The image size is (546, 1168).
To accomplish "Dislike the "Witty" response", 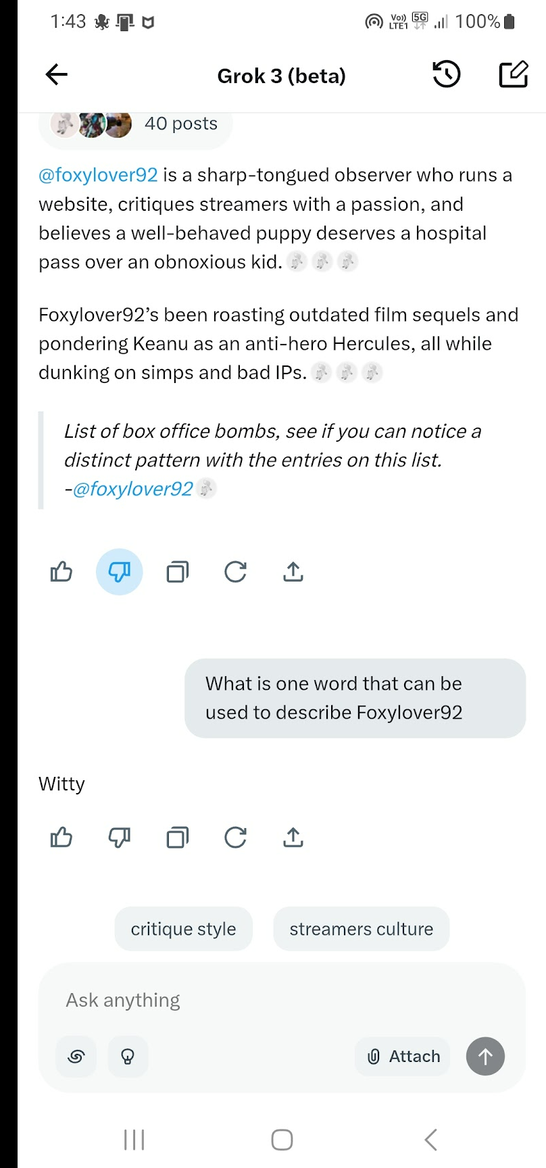I will click(x=120, y=838).
